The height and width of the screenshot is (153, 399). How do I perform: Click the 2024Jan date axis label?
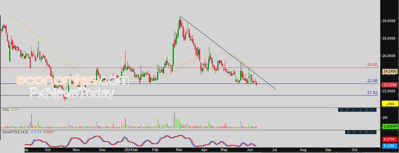coord(130,149)
